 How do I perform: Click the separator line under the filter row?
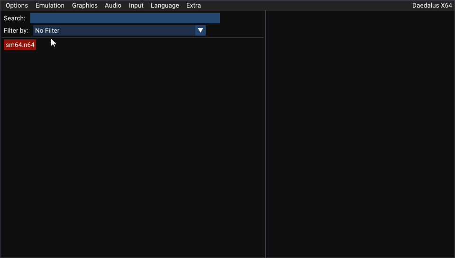133,37
